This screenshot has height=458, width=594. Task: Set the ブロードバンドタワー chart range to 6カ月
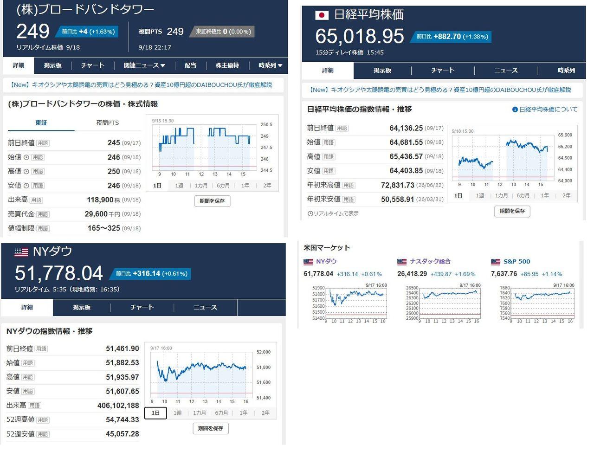(223, 186)
